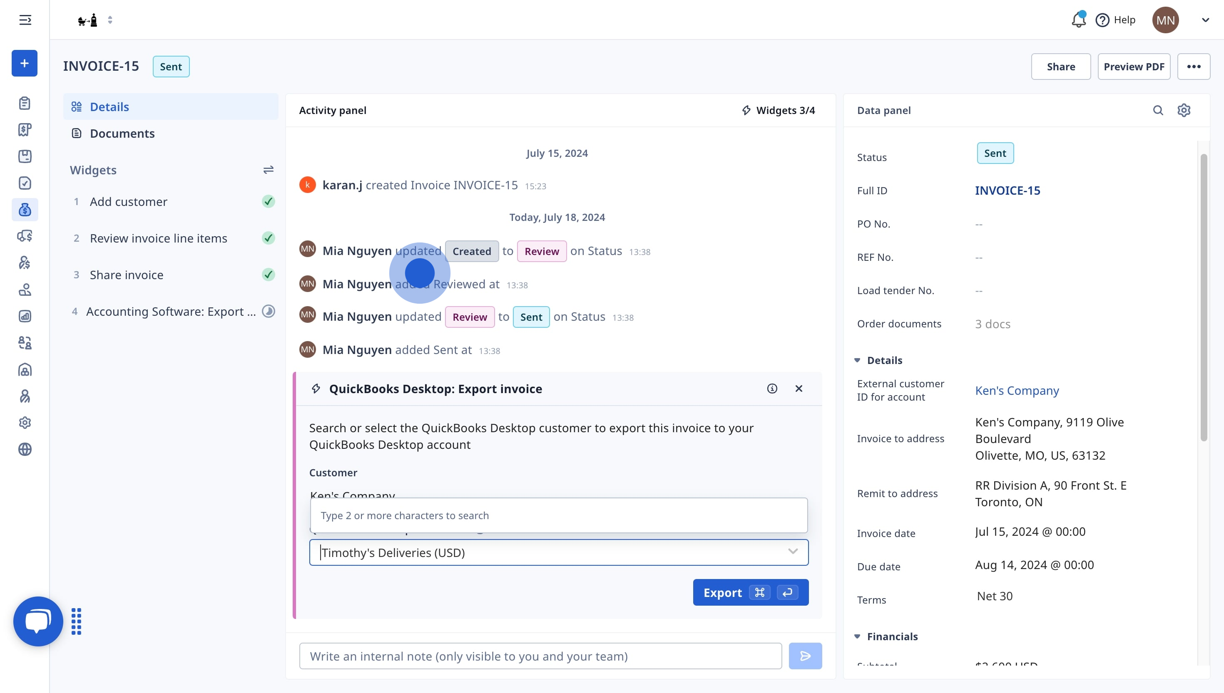This screenshot has height=693, width=1224.
Task: Click the blue plus create button
Action: 24,63
